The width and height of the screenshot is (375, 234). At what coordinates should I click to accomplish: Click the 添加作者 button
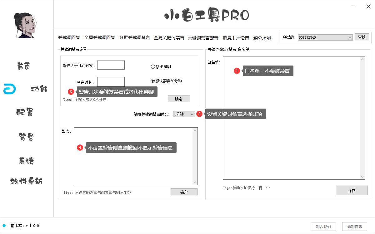(x=355, y=227)
